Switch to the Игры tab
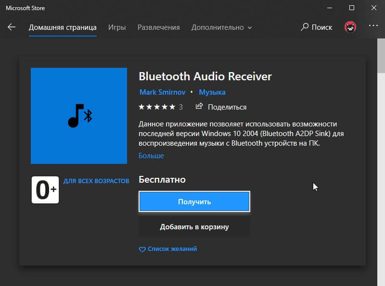The image size is (385, 286). (x=117, y=27)
